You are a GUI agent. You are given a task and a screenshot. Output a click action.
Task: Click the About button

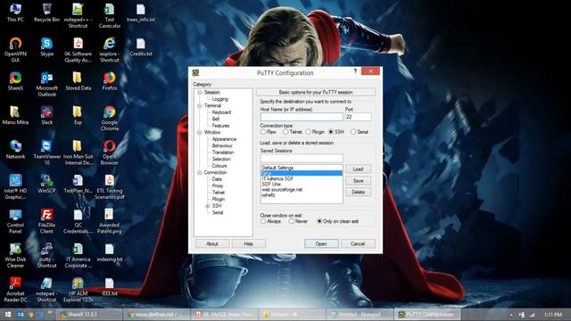coord(212,243)
